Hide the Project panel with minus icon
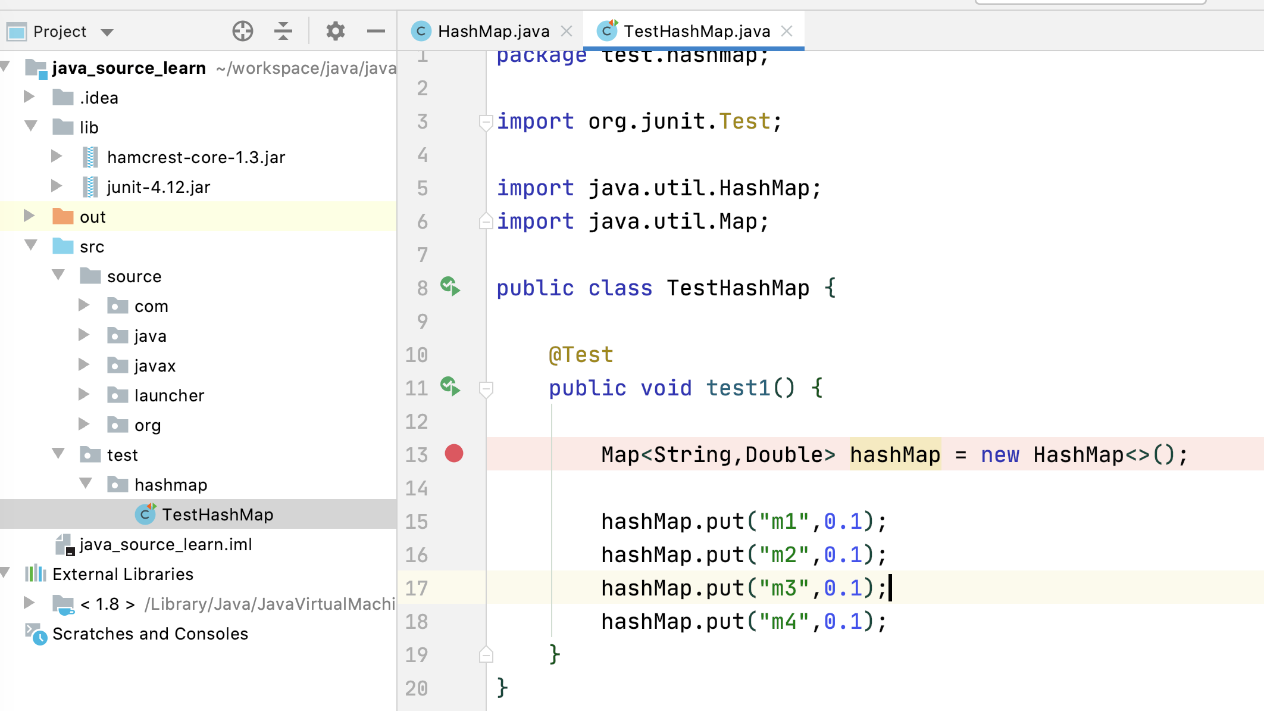 click(x=376, y=31)
